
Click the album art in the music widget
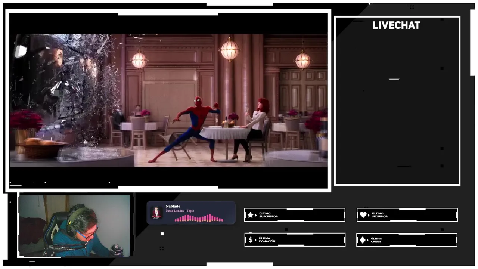point(156,213)
